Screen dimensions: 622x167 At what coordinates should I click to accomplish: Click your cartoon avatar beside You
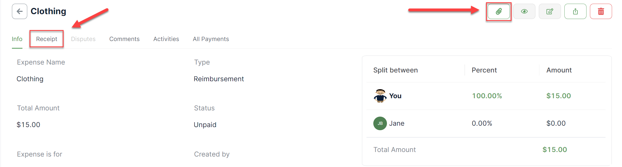pyautogui.click(x=380, y=96)
